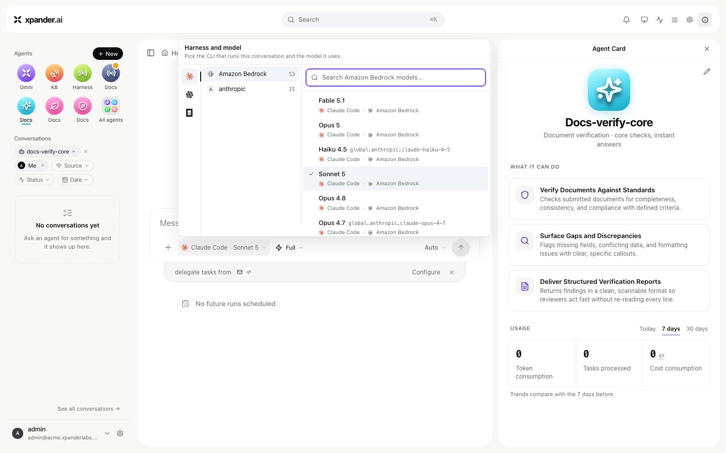
Task: Click the monitor display icon in top bar
Action: click(x=644, y=20)
